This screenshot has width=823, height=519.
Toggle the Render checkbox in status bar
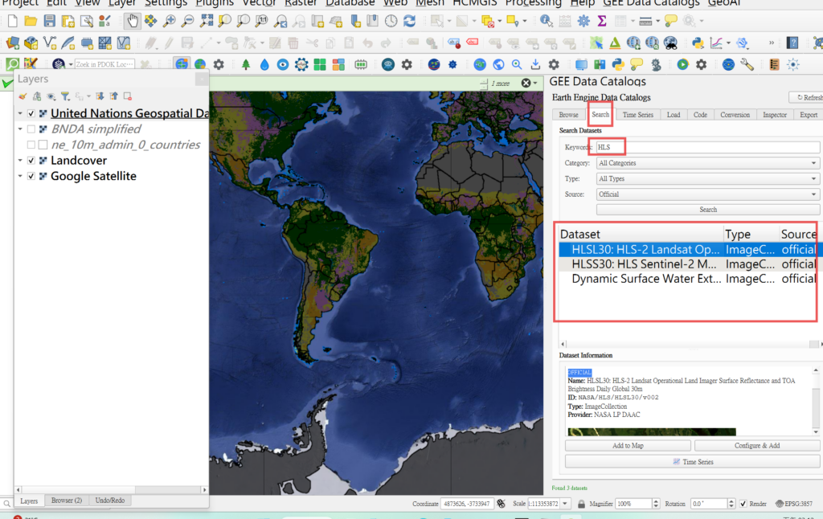coord(743,504)
